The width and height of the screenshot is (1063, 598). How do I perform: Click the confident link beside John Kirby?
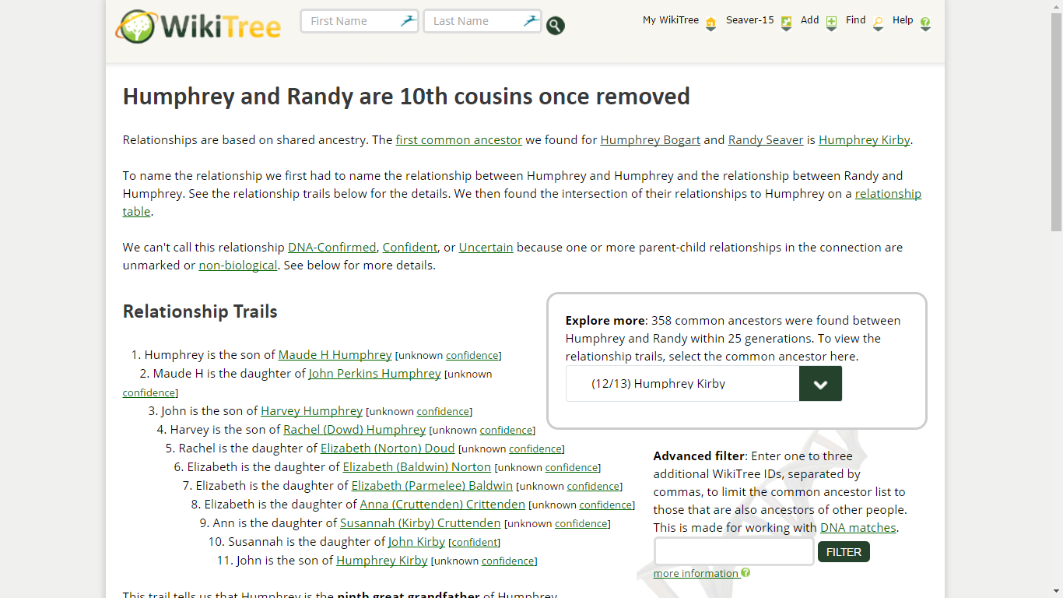[475, 543]
